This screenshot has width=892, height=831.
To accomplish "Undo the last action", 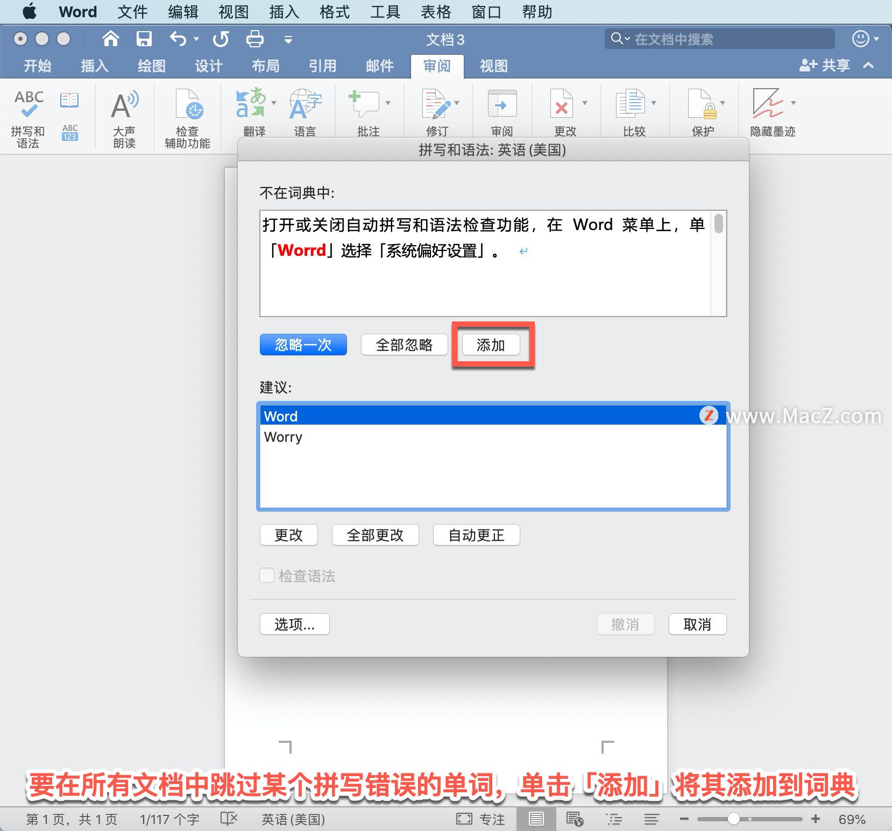I will pyautogui.click(x=178, y=39).
